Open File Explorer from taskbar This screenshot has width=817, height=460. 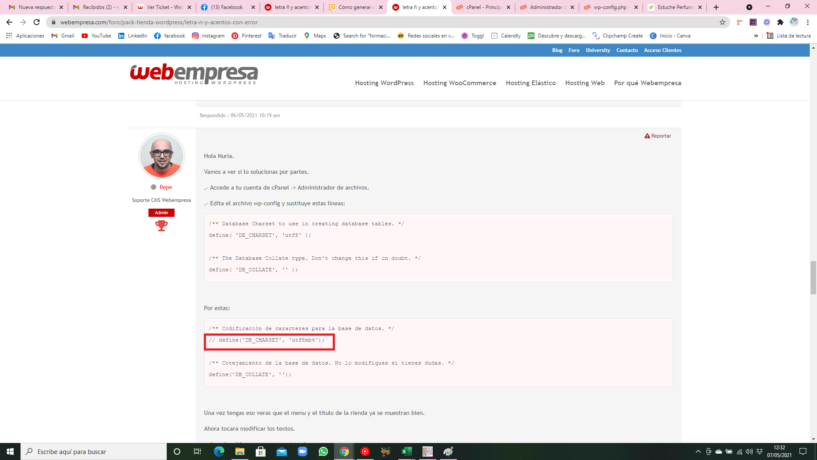[240, 451]
